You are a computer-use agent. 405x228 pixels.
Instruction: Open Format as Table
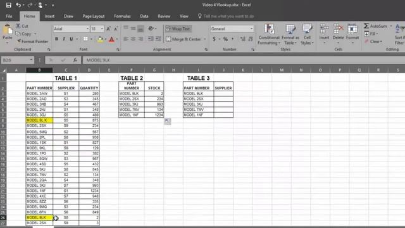(290, 34)
